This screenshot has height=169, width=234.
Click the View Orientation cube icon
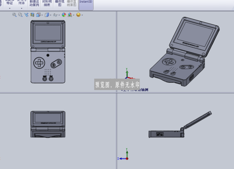tap(38, 15)
